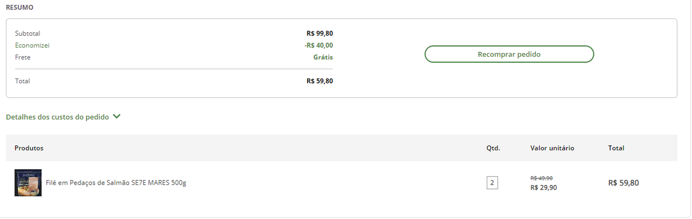Click the Subtotal amount R$ 99,80
The width and height of the screenshot is (692, 219).
tap(320, 33)
